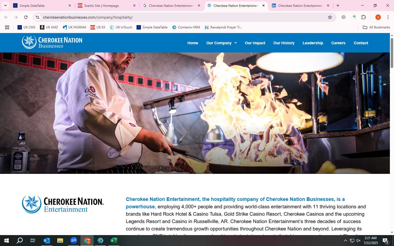Click the vertical scrollbar thumb
The height and width of the screenshot is (246, 394).
pyautogui.click(x=392, y=53)
